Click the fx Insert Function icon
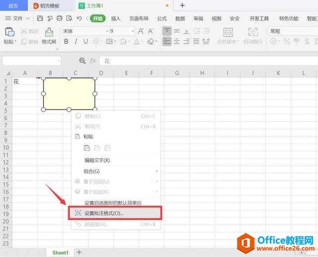The height and width of the screenshot is (257, 318). coord(93,61)
